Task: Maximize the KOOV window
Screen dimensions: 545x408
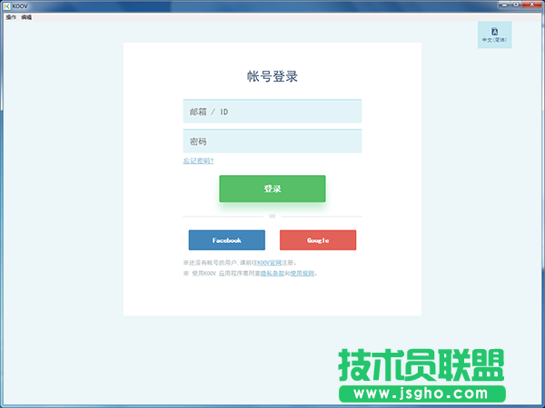Action: (516, 5)
